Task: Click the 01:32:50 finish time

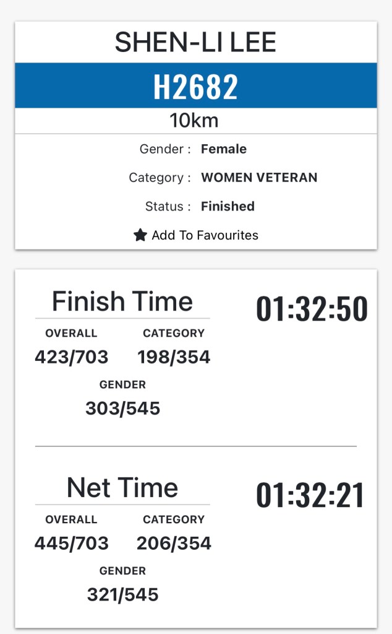Action: click(312, 310)
